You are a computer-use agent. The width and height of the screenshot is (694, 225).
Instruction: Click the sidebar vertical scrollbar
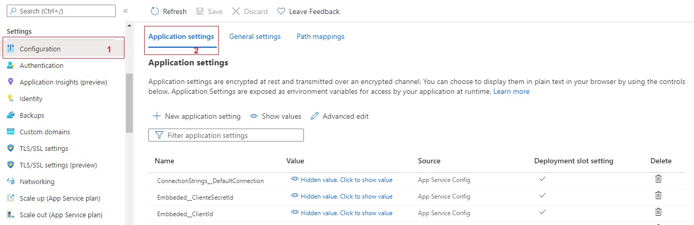[129, 104]
